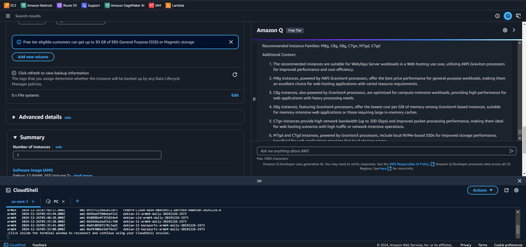Open the EC2 service shortcut
526x247 pixels.
[10, 5]
